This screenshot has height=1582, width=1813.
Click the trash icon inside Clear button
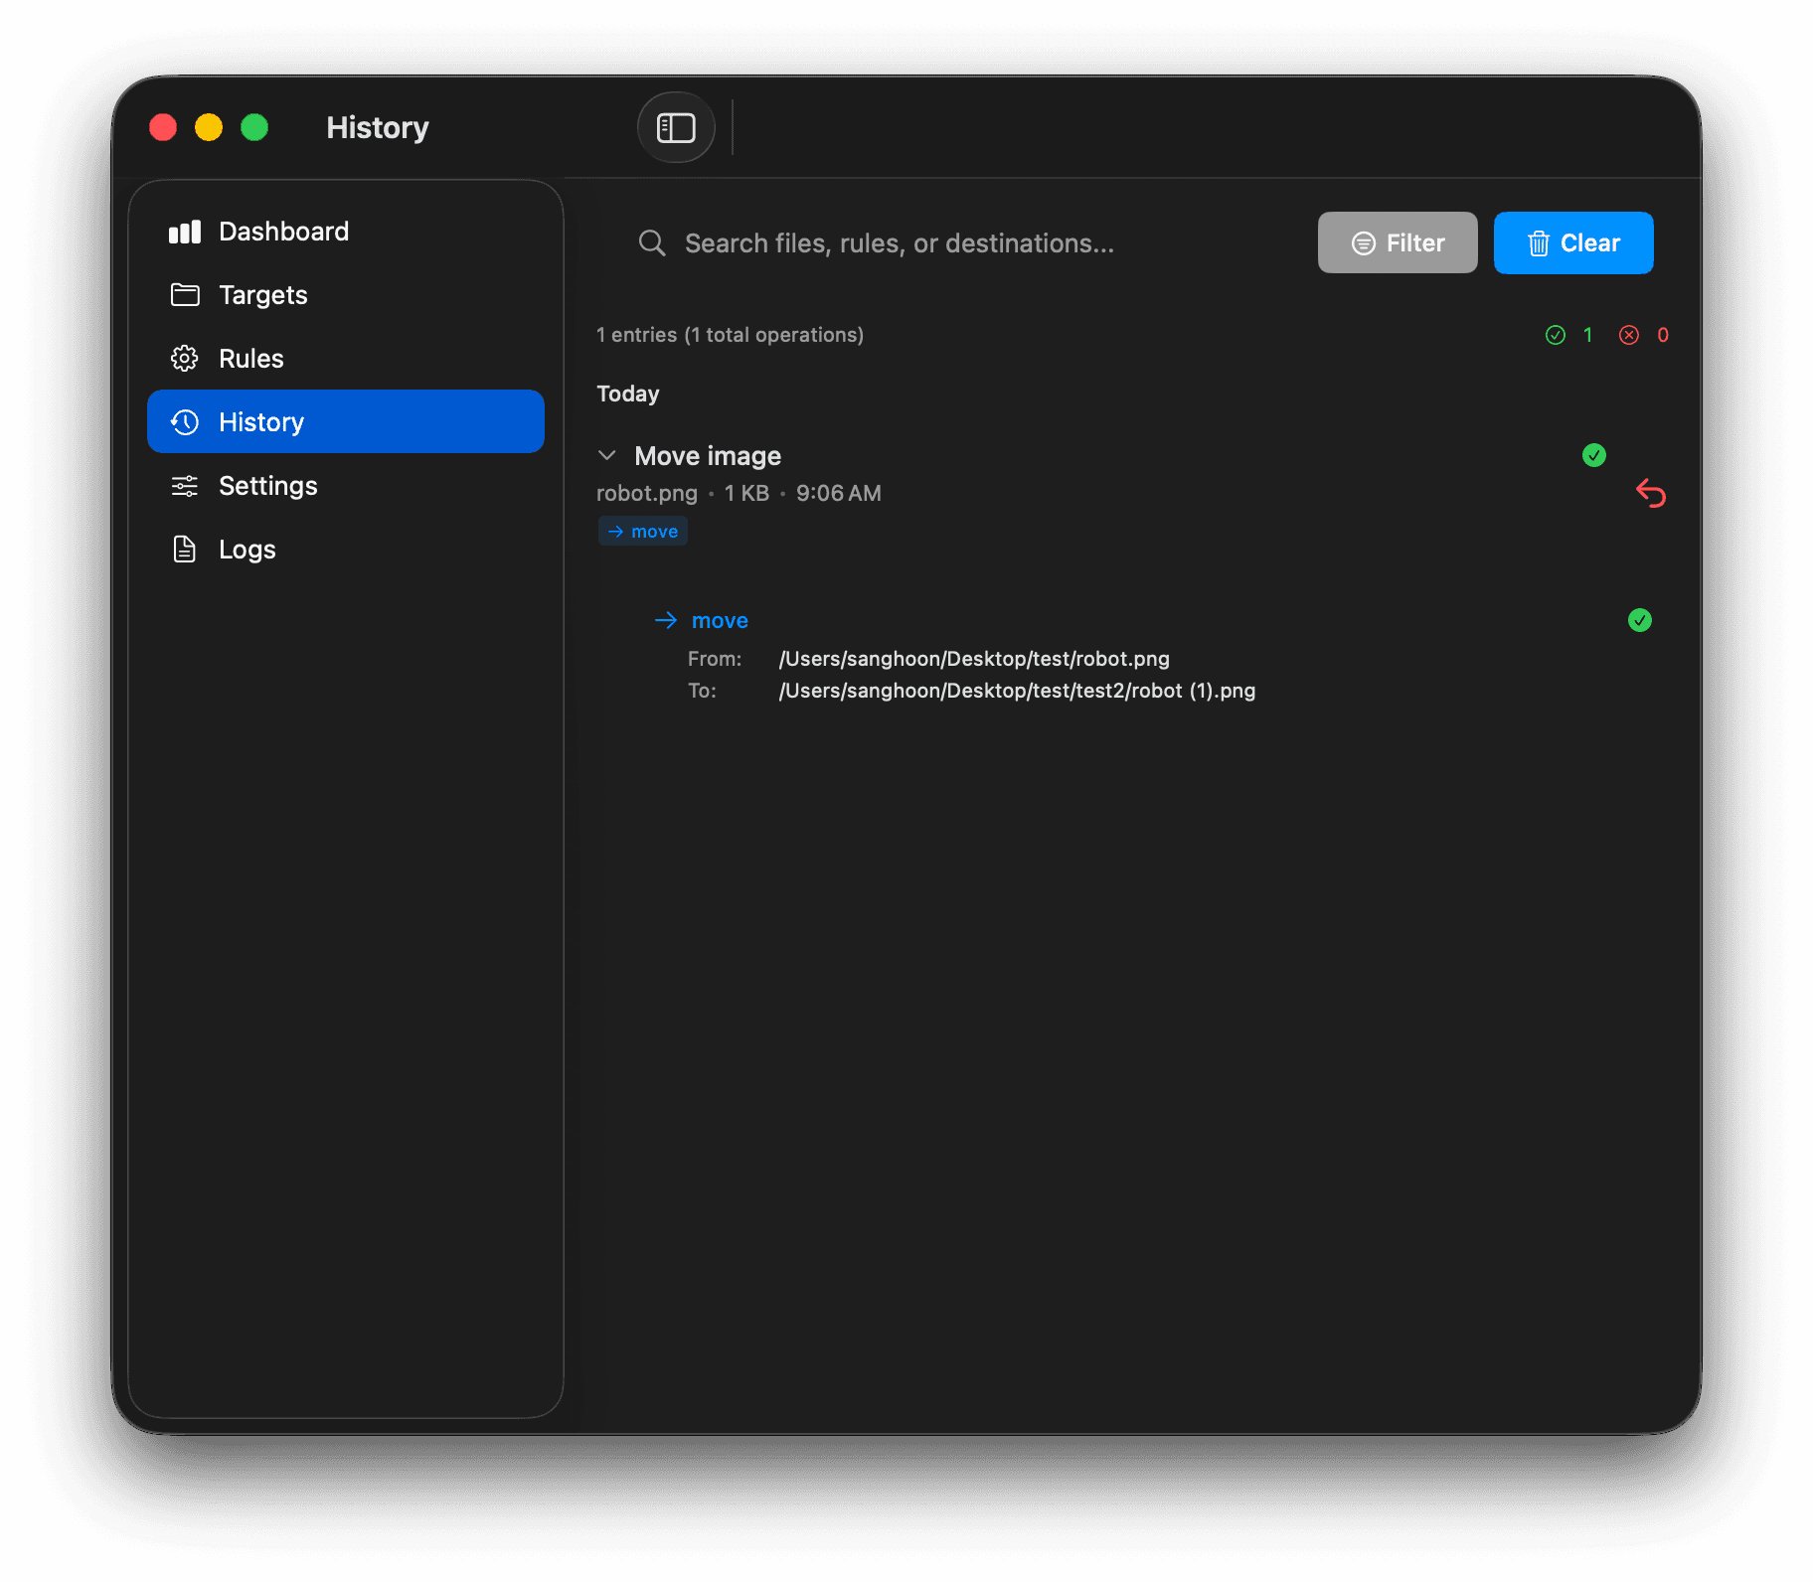click(1540, 242)
